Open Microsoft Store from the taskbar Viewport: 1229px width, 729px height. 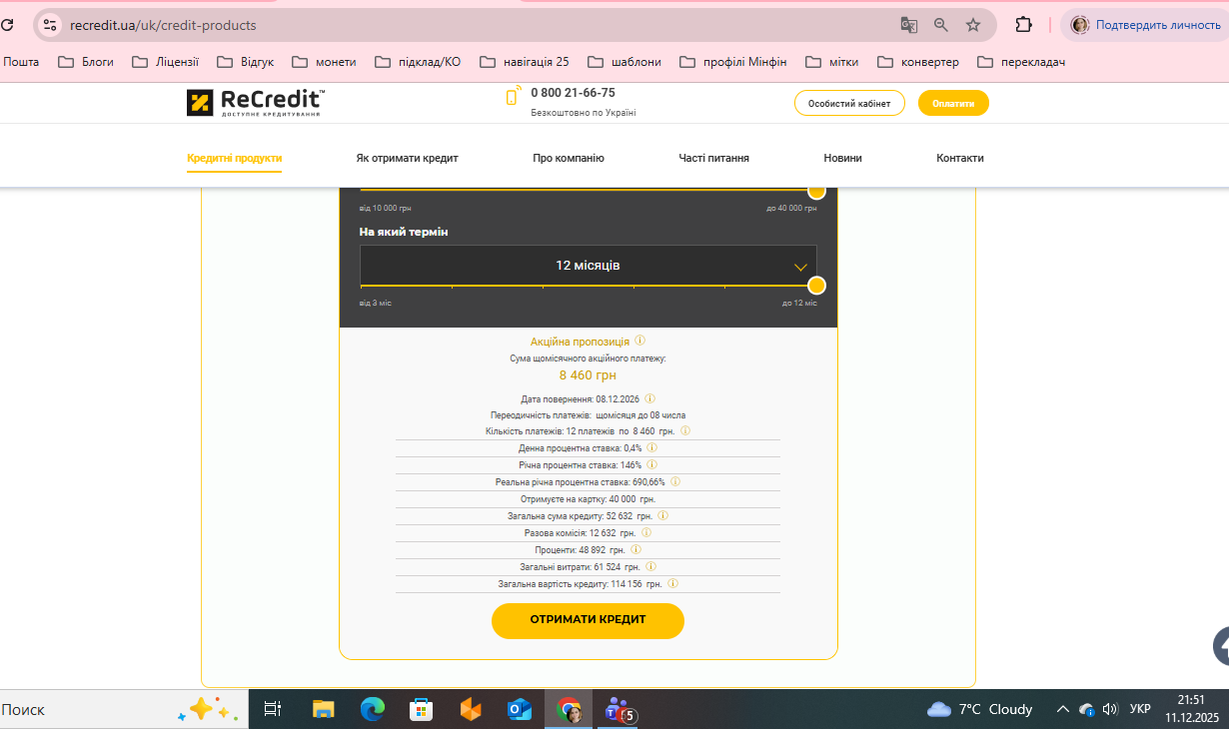click(422, 709)
